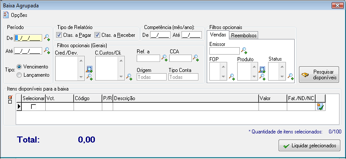Click the deselect-all empty box icon
This screenshot has height=159, width=346.
(x=10, y=102)
